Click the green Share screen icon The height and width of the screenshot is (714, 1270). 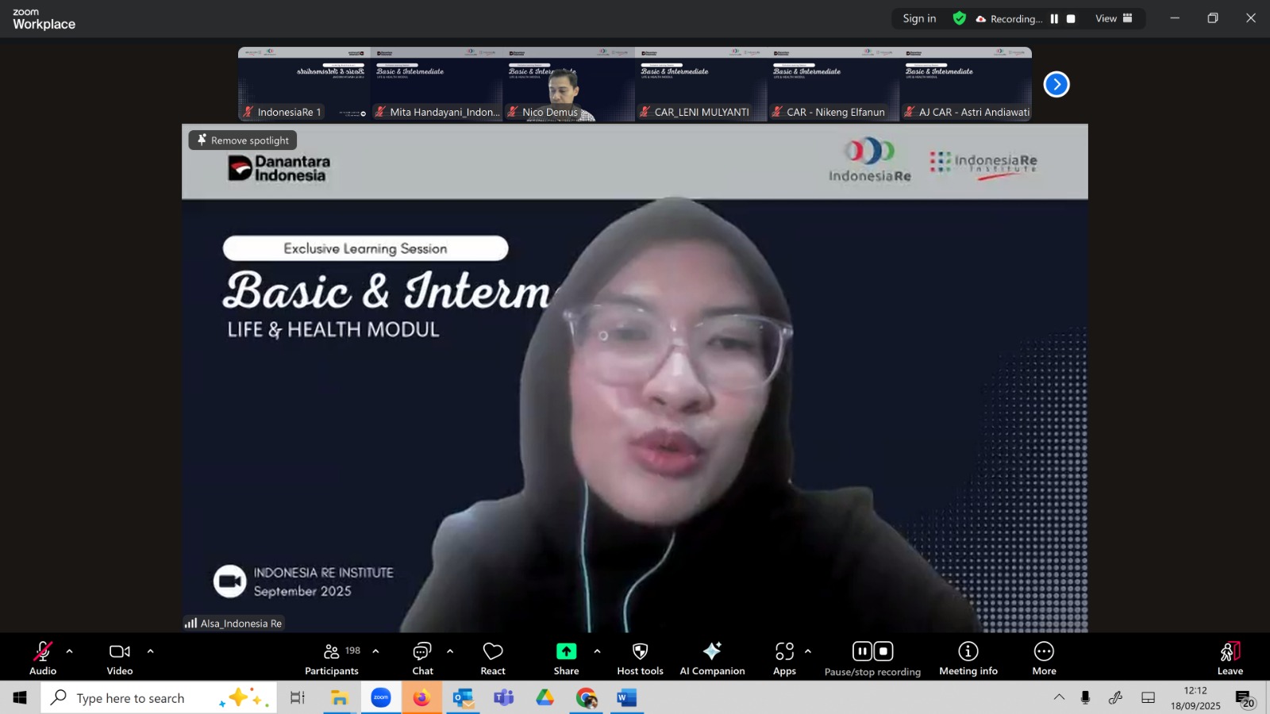(566, 651)
